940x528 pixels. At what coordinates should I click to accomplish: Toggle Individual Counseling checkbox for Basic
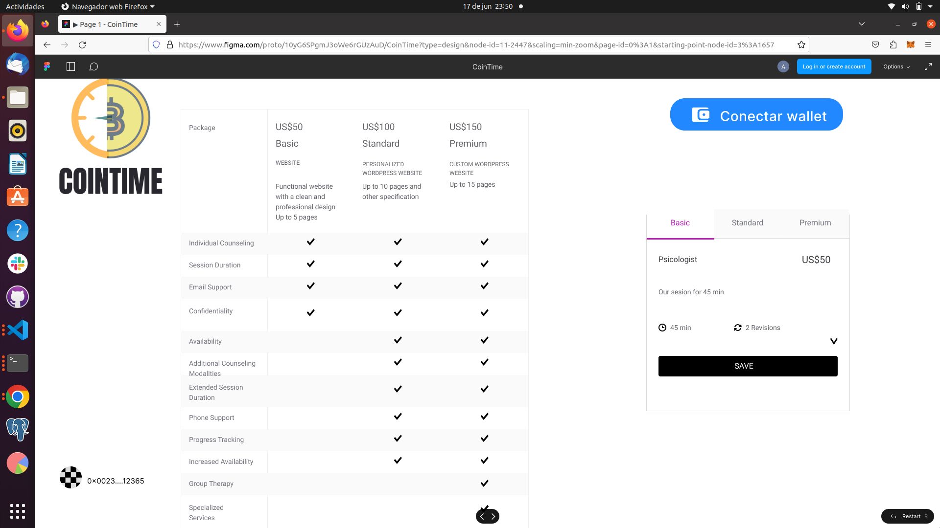310,242
